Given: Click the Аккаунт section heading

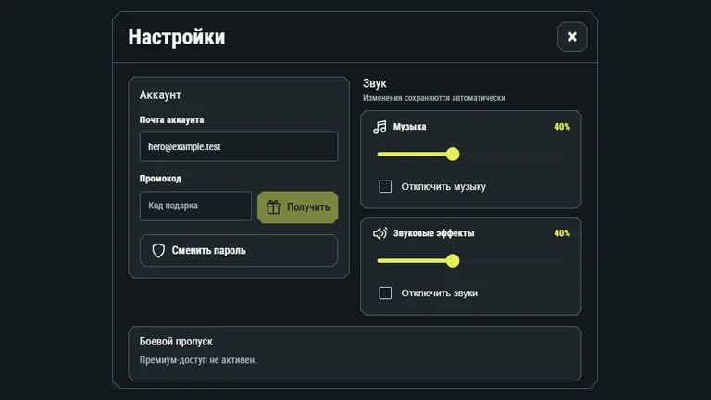Looking at the screenshot, I should [160, 94].
